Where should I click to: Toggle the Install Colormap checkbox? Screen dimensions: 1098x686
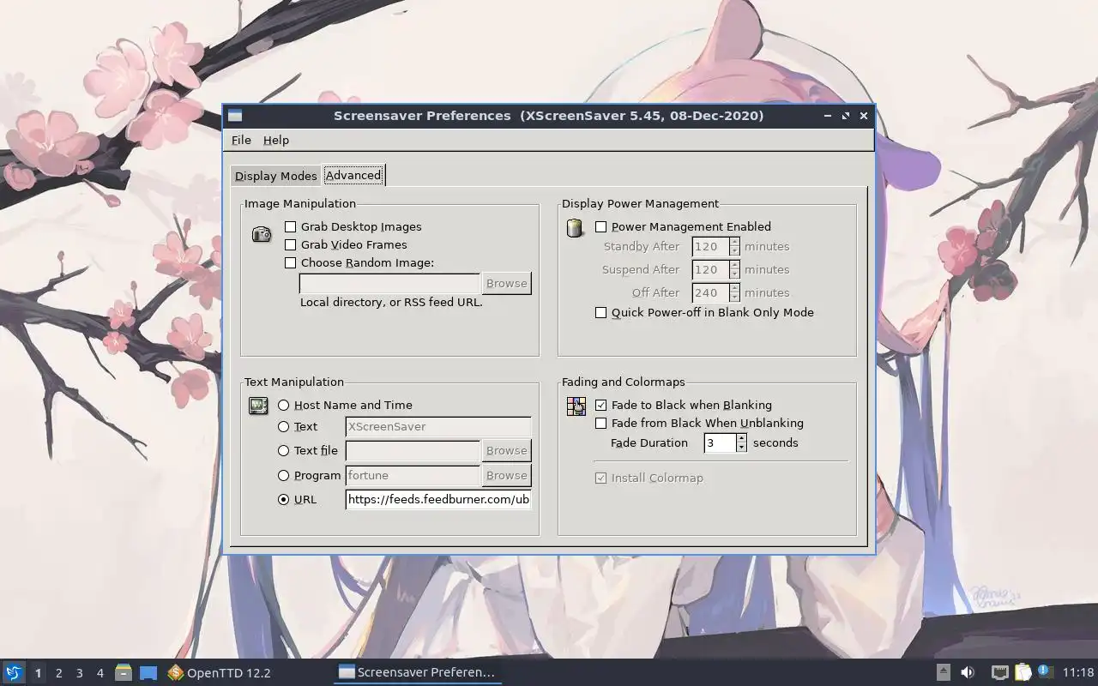[601, 478]
